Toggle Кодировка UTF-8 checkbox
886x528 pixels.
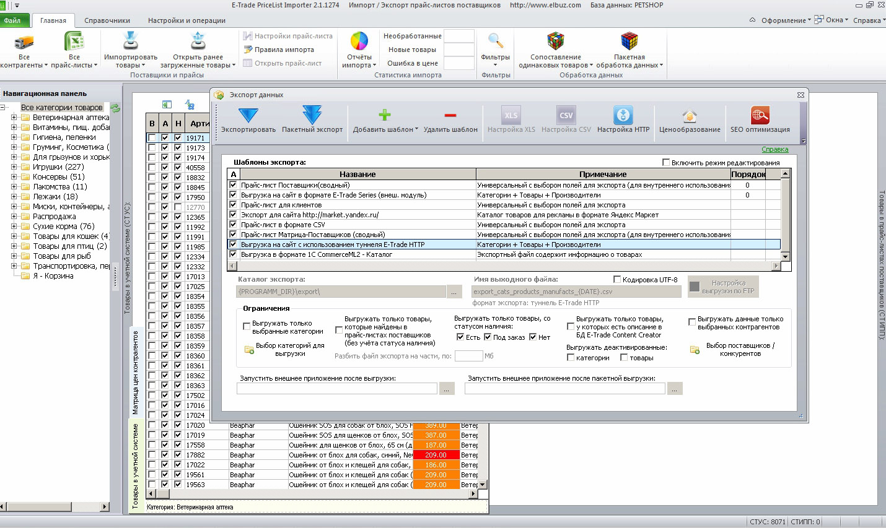[x=617, y=280]
